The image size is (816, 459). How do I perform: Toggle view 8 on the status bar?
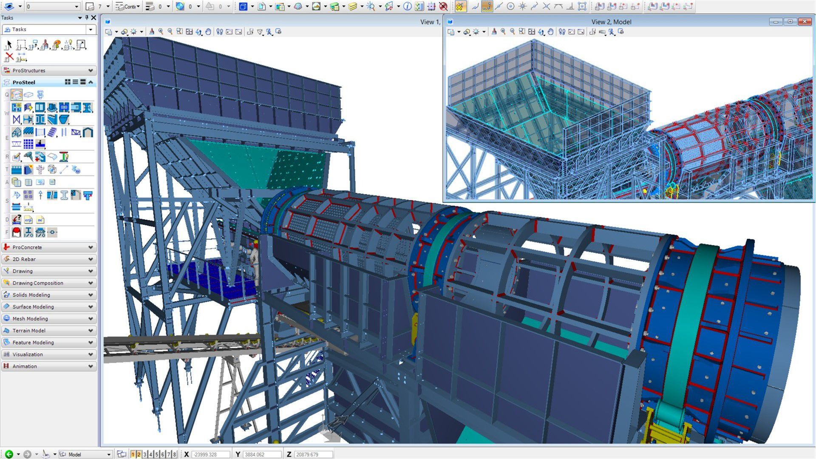pos(174,454)
